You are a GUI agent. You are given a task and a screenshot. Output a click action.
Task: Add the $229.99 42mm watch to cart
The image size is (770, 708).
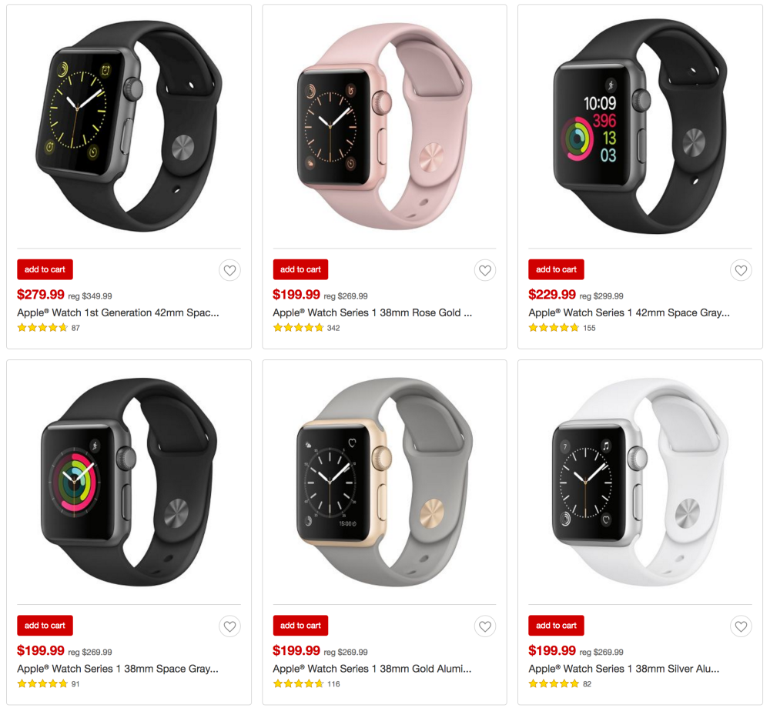(556, 269)
